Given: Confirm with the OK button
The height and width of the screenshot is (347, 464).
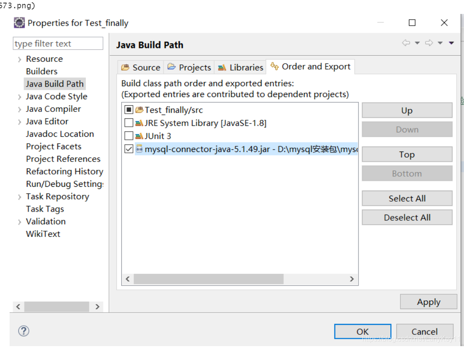Looking at the screenshot, I should click(x=362, y=332).
